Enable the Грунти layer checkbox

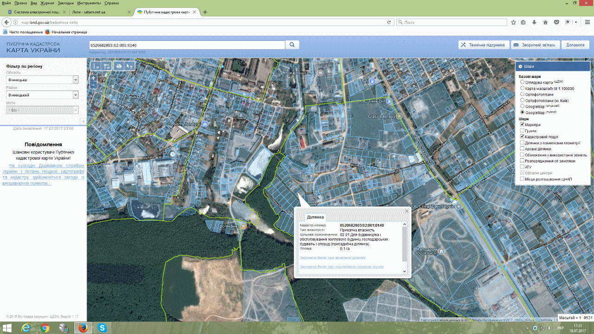point(523,131)
